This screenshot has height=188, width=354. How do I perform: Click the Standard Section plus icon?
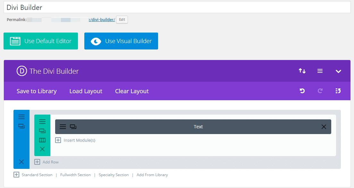(16, 175)
